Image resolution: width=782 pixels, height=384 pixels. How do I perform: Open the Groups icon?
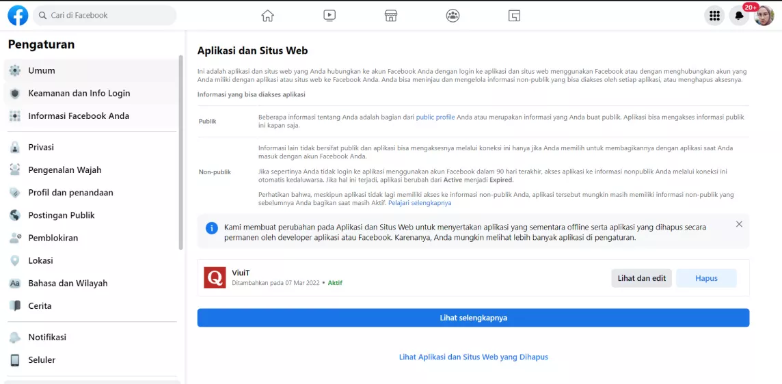453,16
